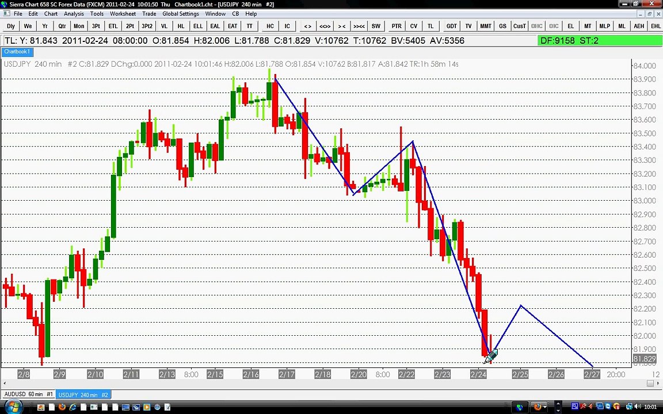This screenshot has height=414, width=663.
Task: Click the MLP toolbar button
Action: coord(605,26)
